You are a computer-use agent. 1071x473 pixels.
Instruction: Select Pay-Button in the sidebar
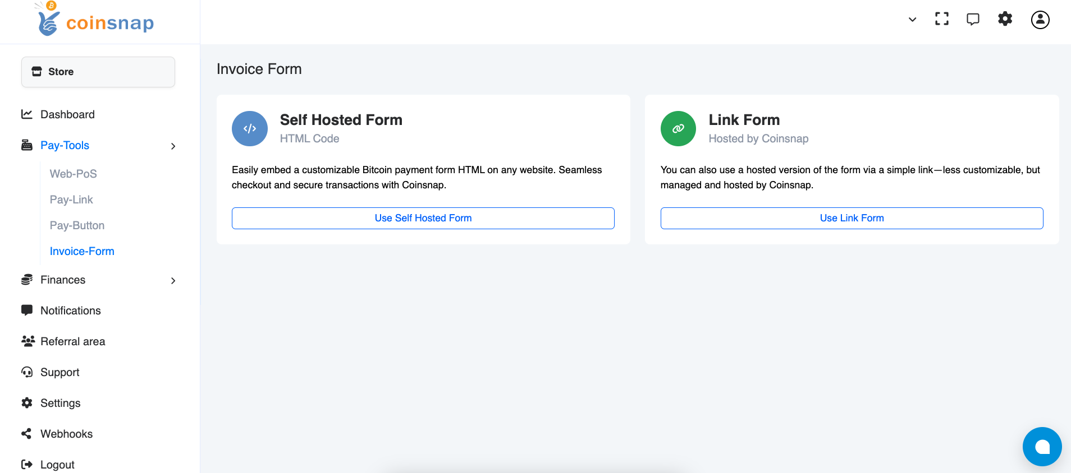coord(77,225)
